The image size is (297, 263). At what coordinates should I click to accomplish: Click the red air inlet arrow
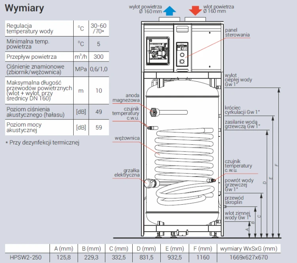(x=195, y=11)
